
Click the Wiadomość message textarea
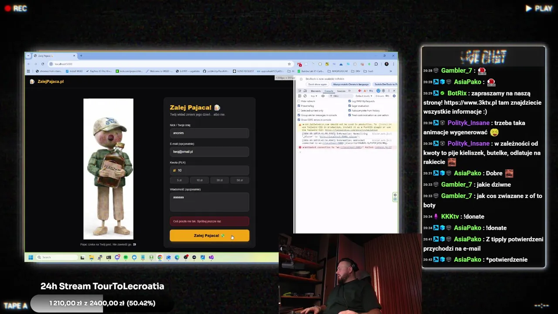pos(209,202)
